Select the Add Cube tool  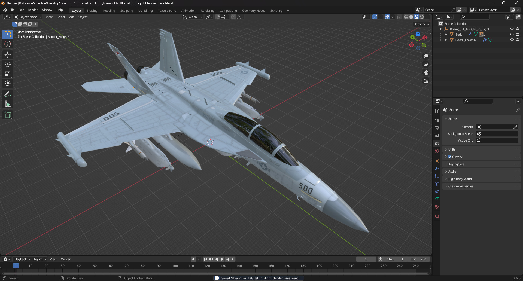tap(8, 115)
